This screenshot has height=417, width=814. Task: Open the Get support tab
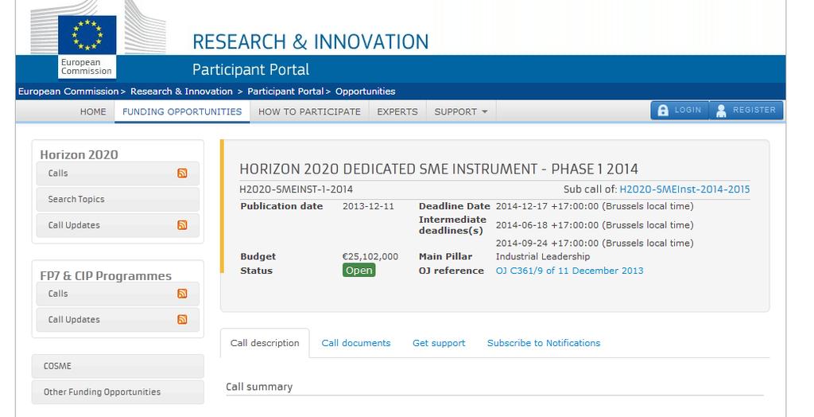pos(439,343)
